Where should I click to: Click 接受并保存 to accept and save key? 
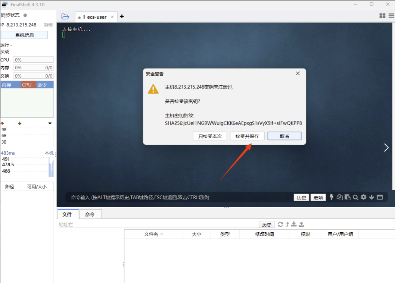(247, 136)
